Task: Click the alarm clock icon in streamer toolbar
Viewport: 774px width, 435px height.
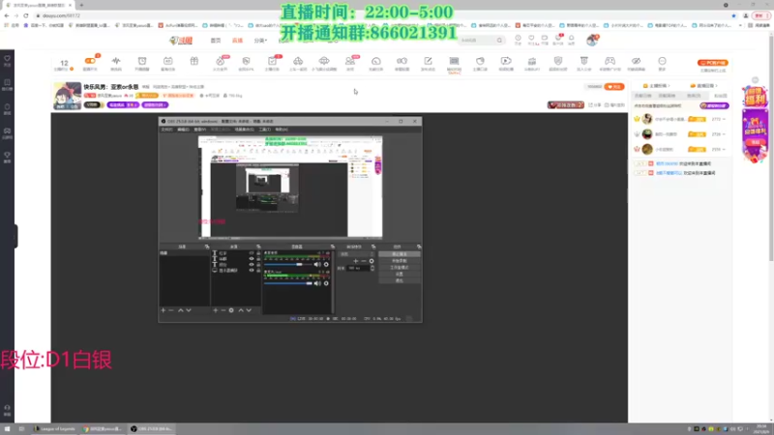Action: click(142, 63)
